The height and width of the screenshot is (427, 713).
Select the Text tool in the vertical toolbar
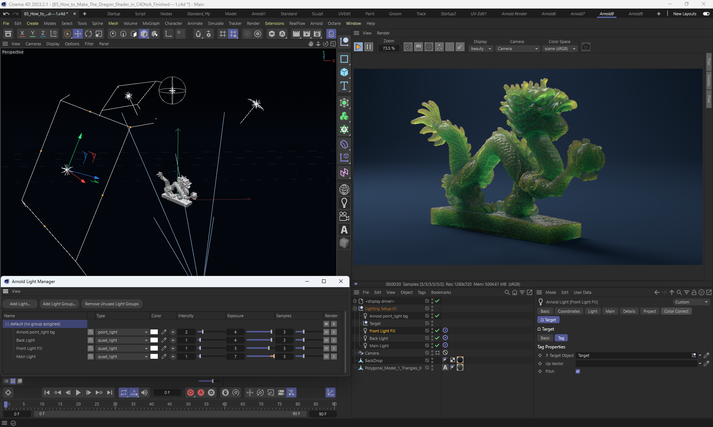click(344, 86)
